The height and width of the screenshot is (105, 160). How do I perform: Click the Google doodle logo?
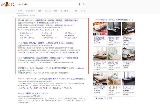pos(8,4)
